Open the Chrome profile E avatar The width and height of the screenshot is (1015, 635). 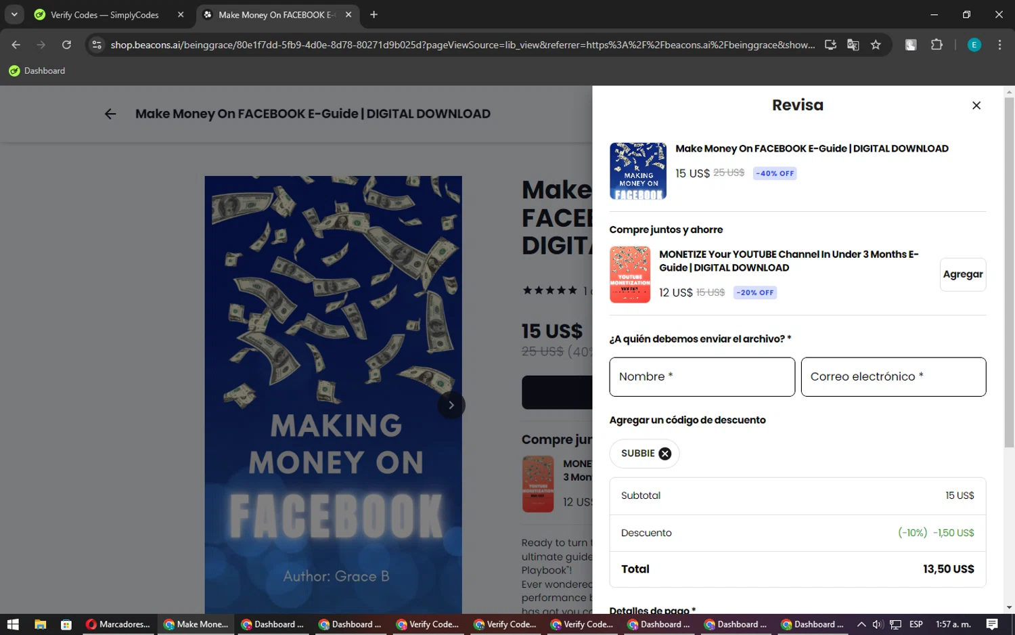(x=974, y=45)
